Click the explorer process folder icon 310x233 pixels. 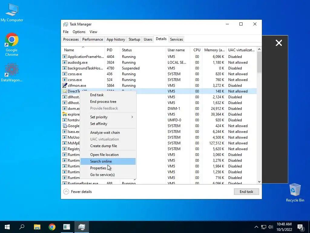[65, 114]
